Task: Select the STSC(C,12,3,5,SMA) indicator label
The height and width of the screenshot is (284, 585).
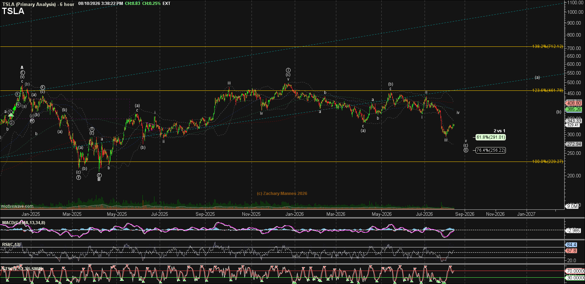Action: pyautogui.click(x=22, y=269)
